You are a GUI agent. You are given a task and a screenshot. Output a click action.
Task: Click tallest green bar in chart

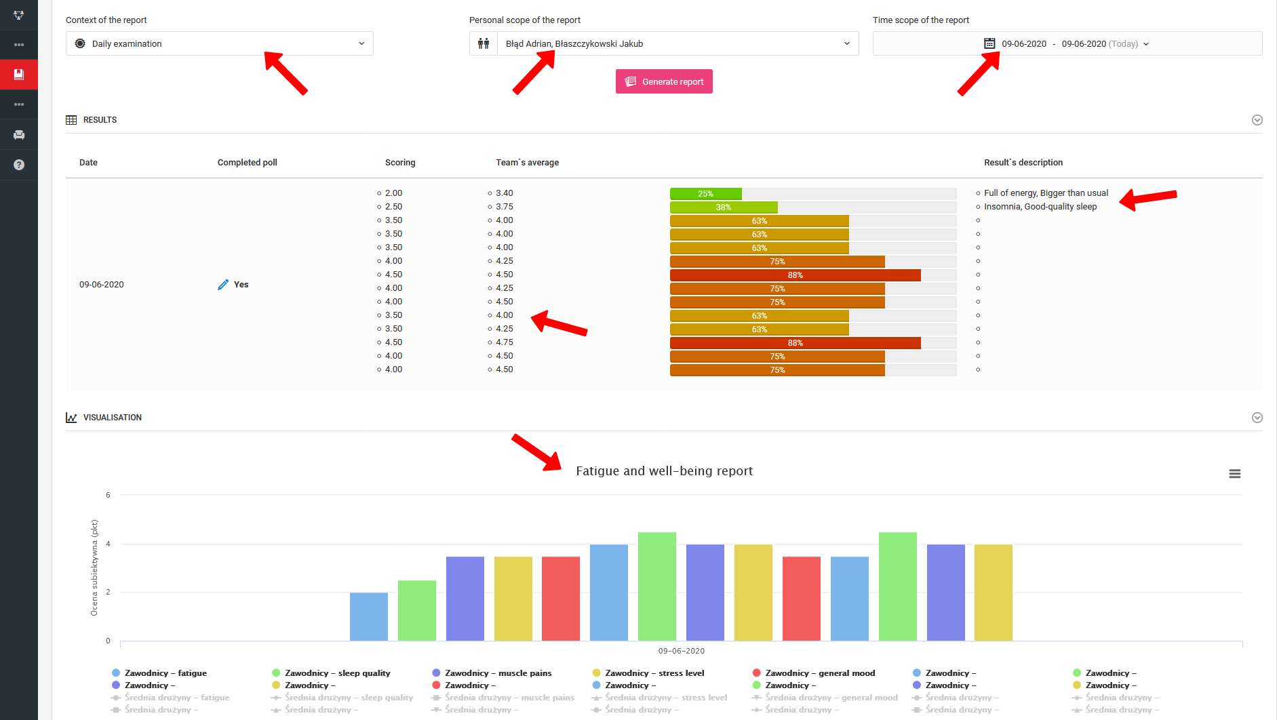pyautogui.click(x=656, y=586)
